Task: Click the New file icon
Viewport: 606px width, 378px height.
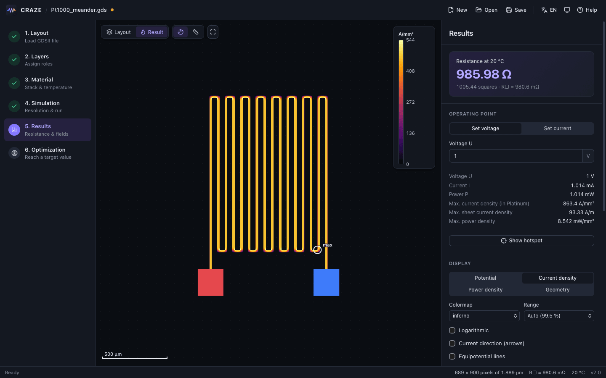Action: pyautogui.click(x=451, y=10)
